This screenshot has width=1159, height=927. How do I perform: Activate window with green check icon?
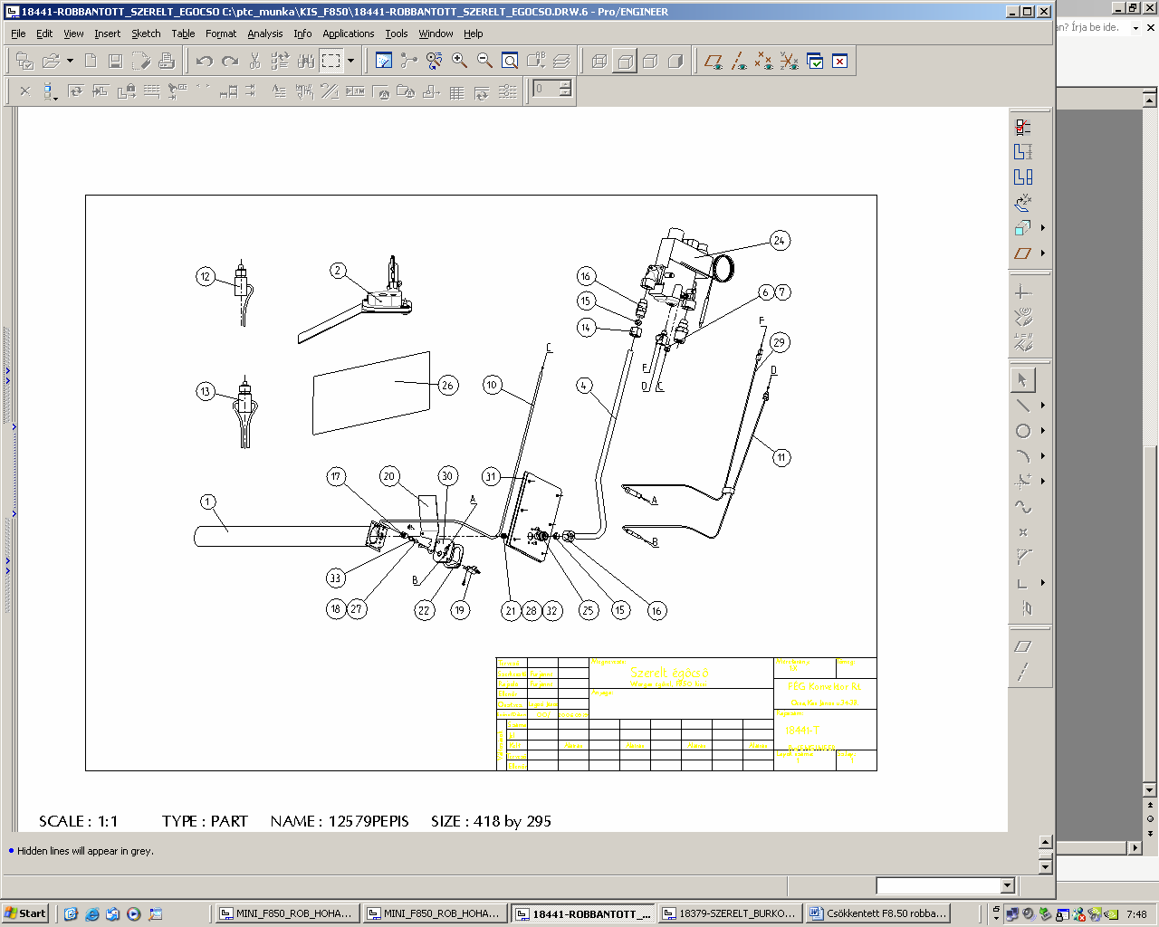point(815,61)
